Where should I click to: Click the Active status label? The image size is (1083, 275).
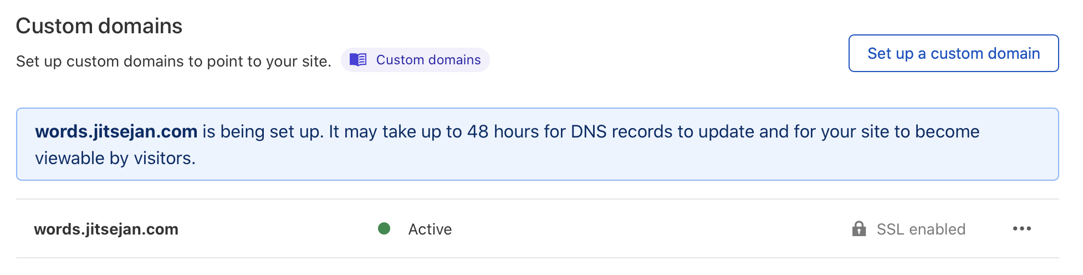(x=430, y=229)
